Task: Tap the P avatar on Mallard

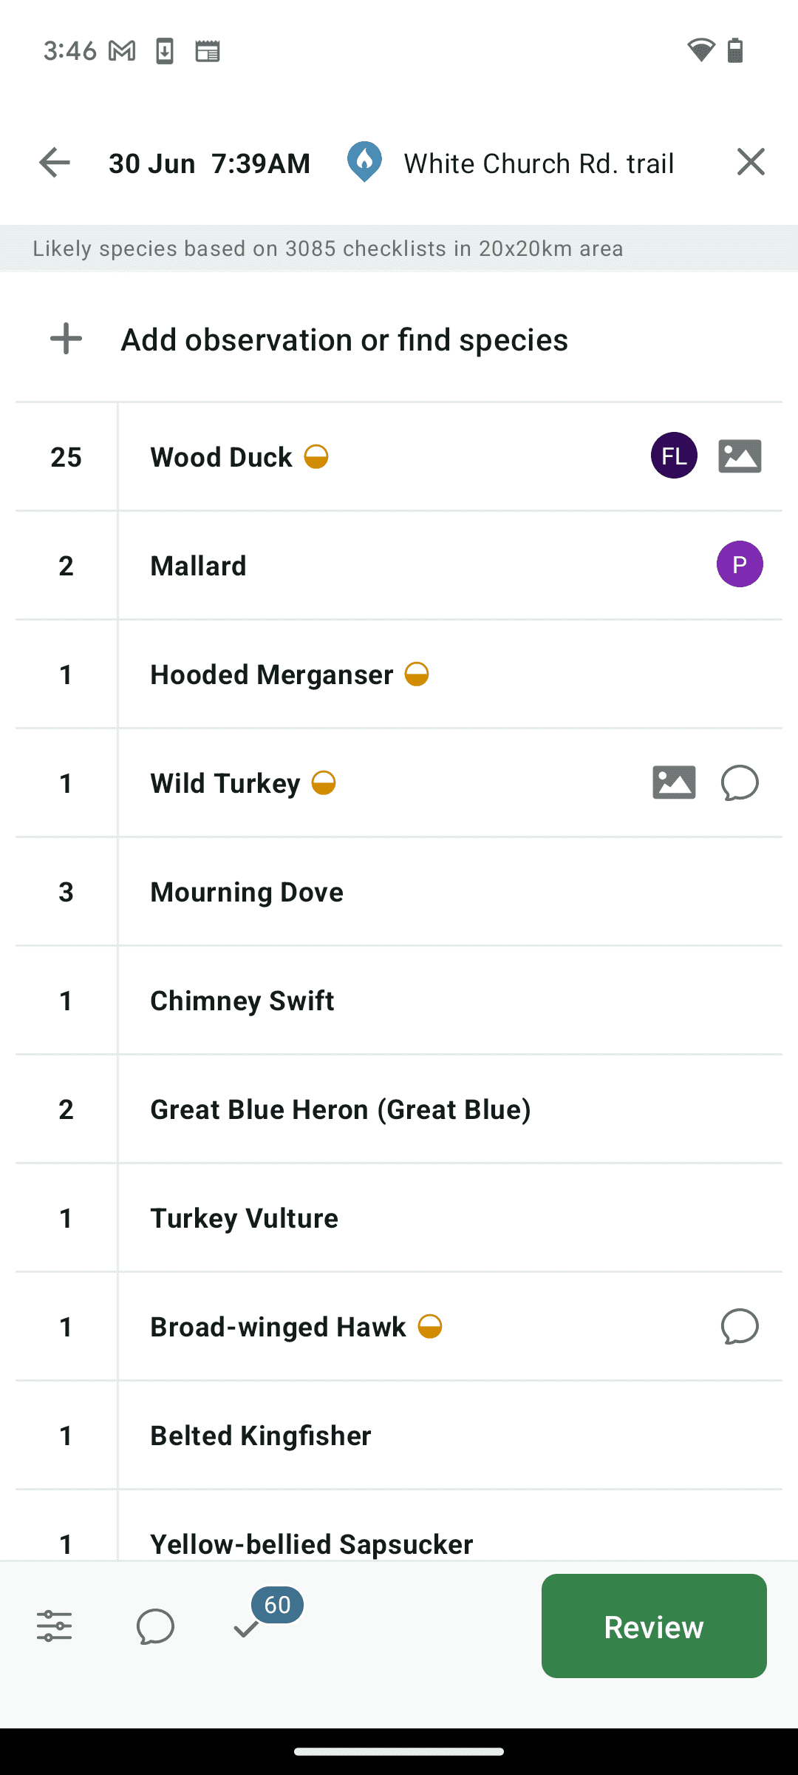Action: (740, 564)
